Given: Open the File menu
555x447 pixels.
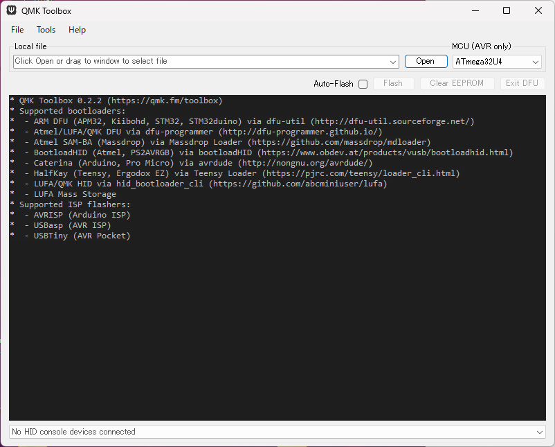Looking at the screenshot, I should pyautogui.click(x=17, y=30).
